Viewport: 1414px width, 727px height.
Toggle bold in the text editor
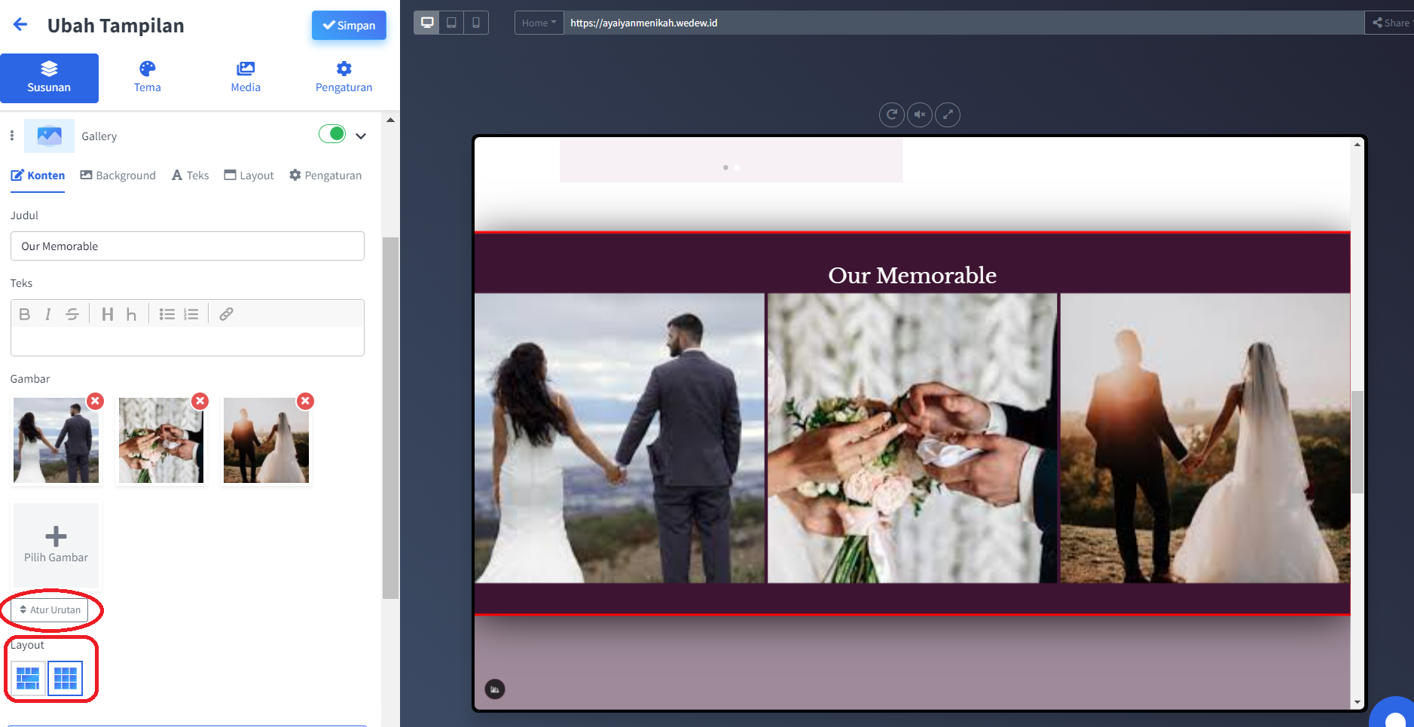pos(25,314)
